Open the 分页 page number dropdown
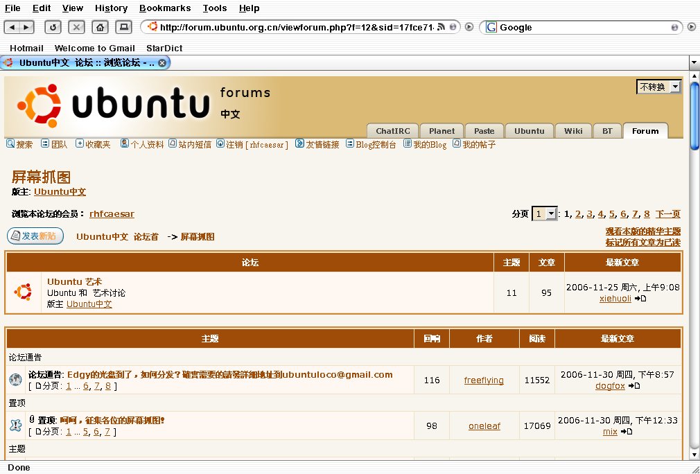 (544, 214)
